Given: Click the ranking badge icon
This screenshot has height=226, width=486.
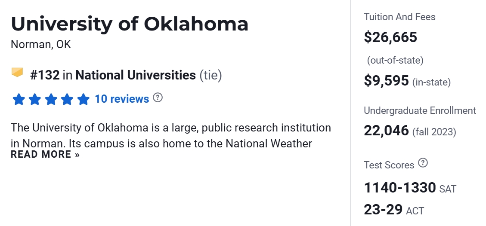Looking at the screenshot, I should coord(17,73).
